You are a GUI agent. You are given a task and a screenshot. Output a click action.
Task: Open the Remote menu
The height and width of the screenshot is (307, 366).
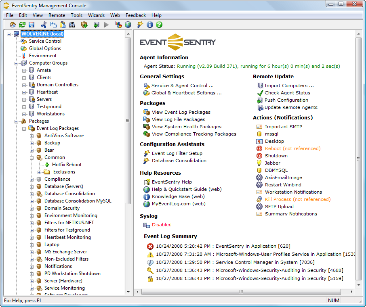(x=57, y=15)
